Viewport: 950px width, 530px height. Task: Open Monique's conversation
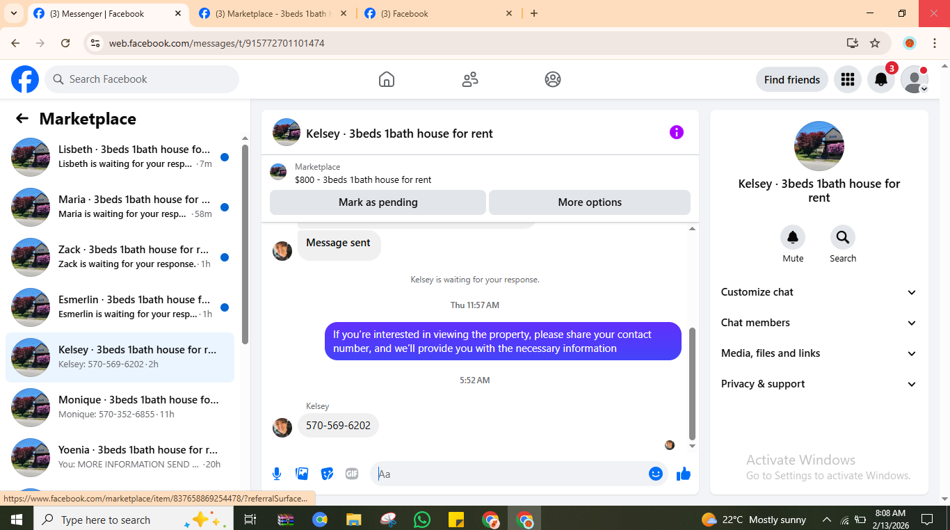120,408
